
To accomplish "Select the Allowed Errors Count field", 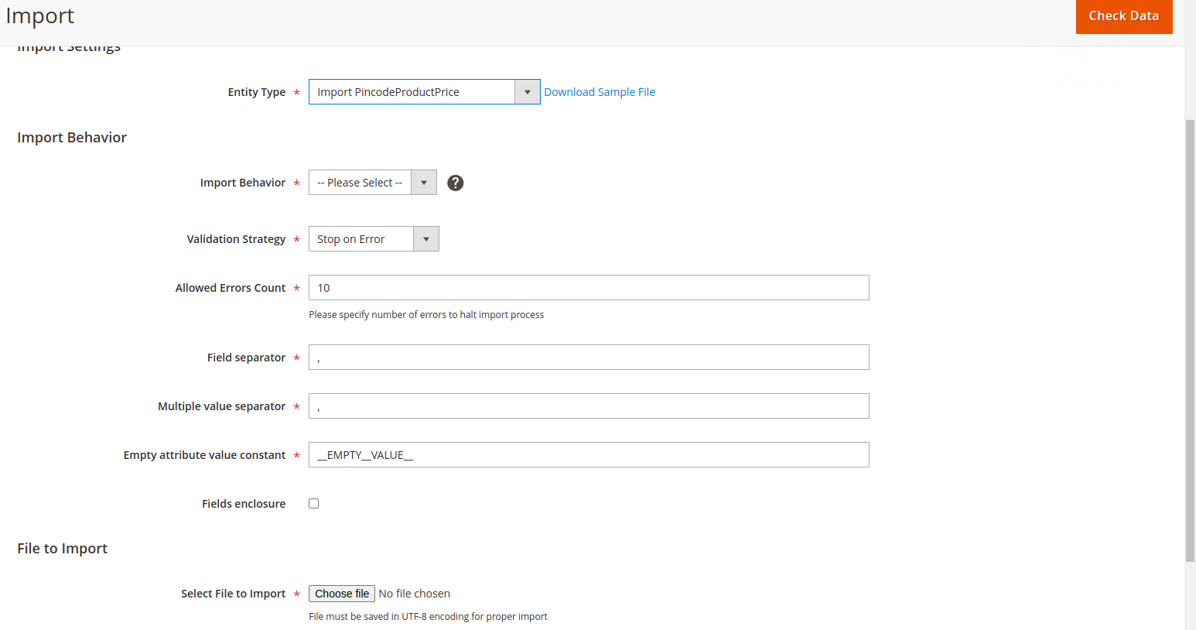I will [x=588, y=287].
